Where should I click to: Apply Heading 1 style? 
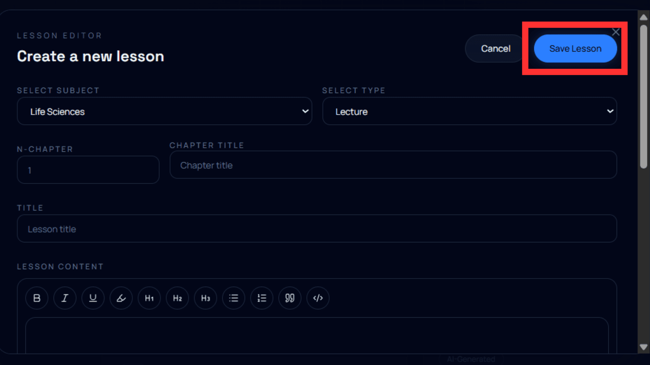coord(149,298)
